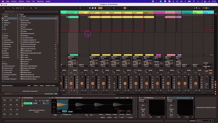Viewport: 218px width, 123px height.
Task: Toggle the orange Loop switch in transport
Action: point(125,8)
